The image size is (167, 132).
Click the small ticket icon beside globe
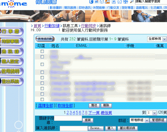(x=97, y=2)
